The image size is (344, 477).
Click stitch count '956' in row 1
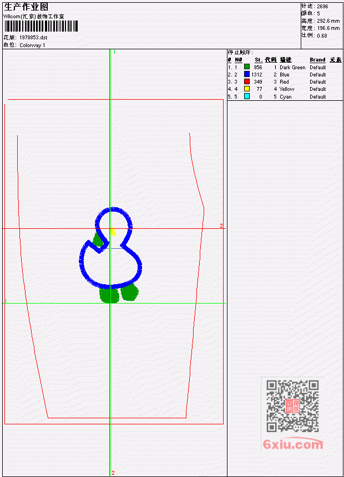[258, 67]
